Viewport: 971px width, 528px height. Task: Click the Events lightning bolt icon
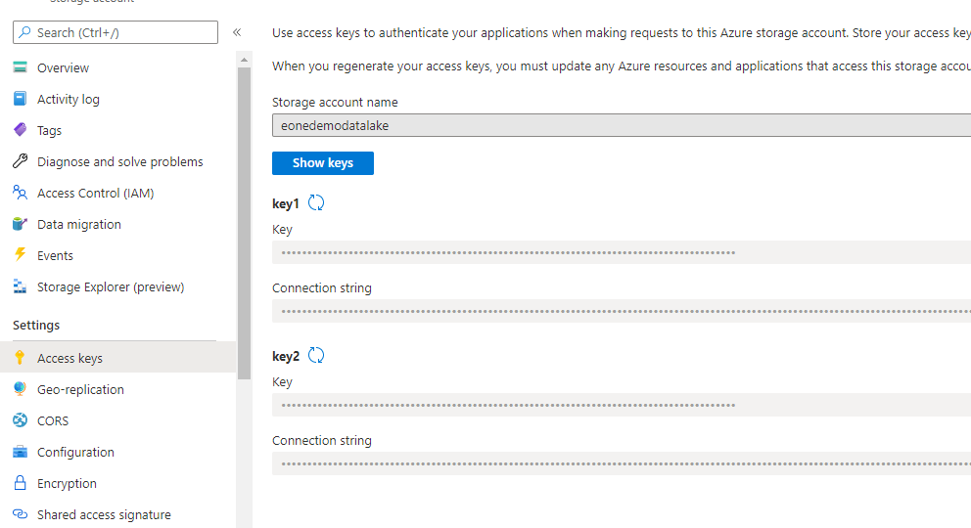[20, 255]
